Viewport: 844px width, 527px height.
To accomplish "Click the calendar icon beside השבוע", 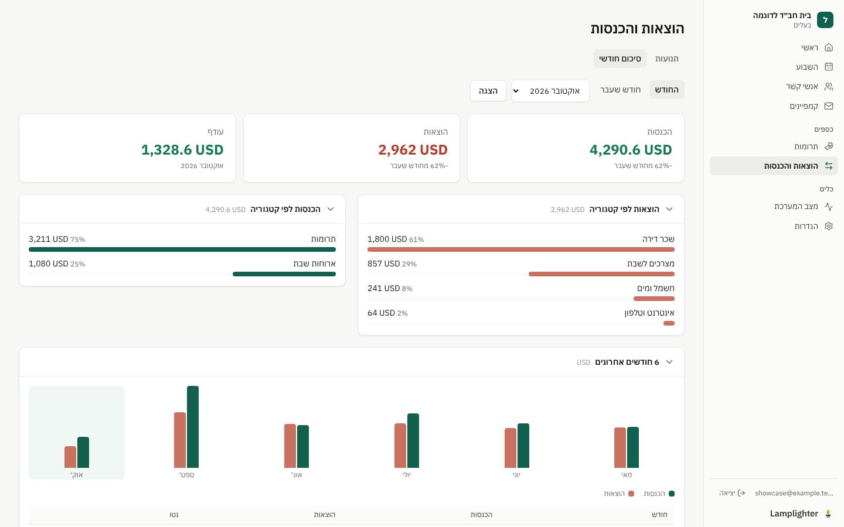I will pos(828,67).
